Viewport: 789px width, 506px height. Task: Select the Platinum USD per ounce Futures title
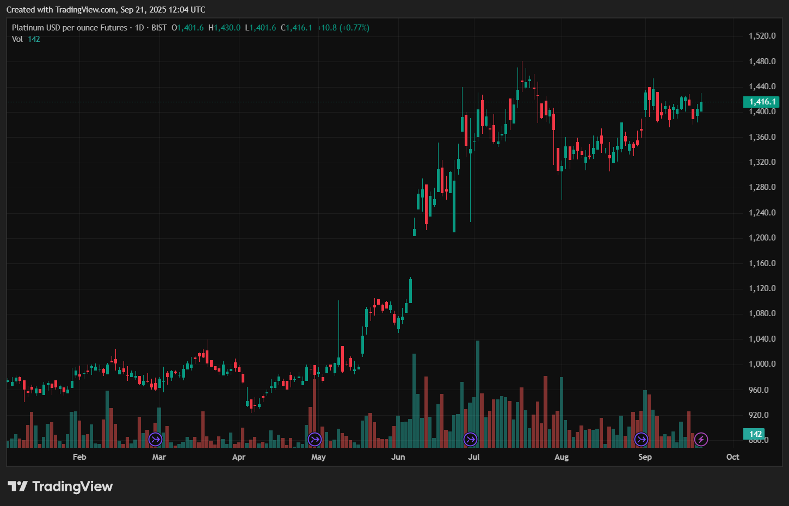pos(69,28)
